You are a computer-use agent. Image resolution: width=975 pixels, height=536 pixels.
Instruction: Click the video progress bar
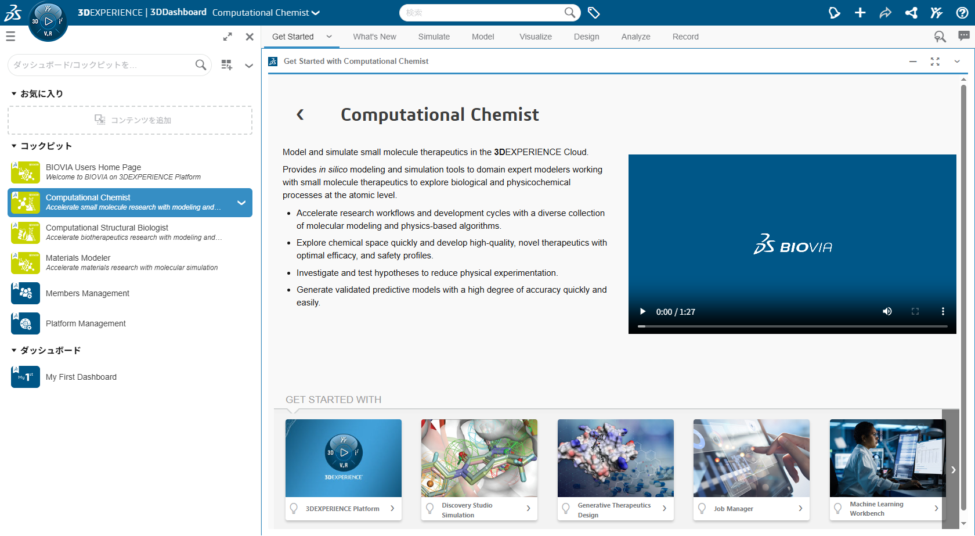[792, 326]
